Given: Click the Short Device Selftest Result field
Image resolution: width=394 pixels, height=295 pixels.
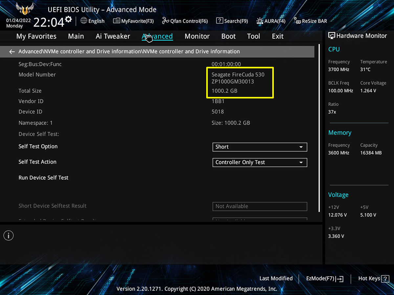Looking at the screenshot, I should click(x=260, y=206).
